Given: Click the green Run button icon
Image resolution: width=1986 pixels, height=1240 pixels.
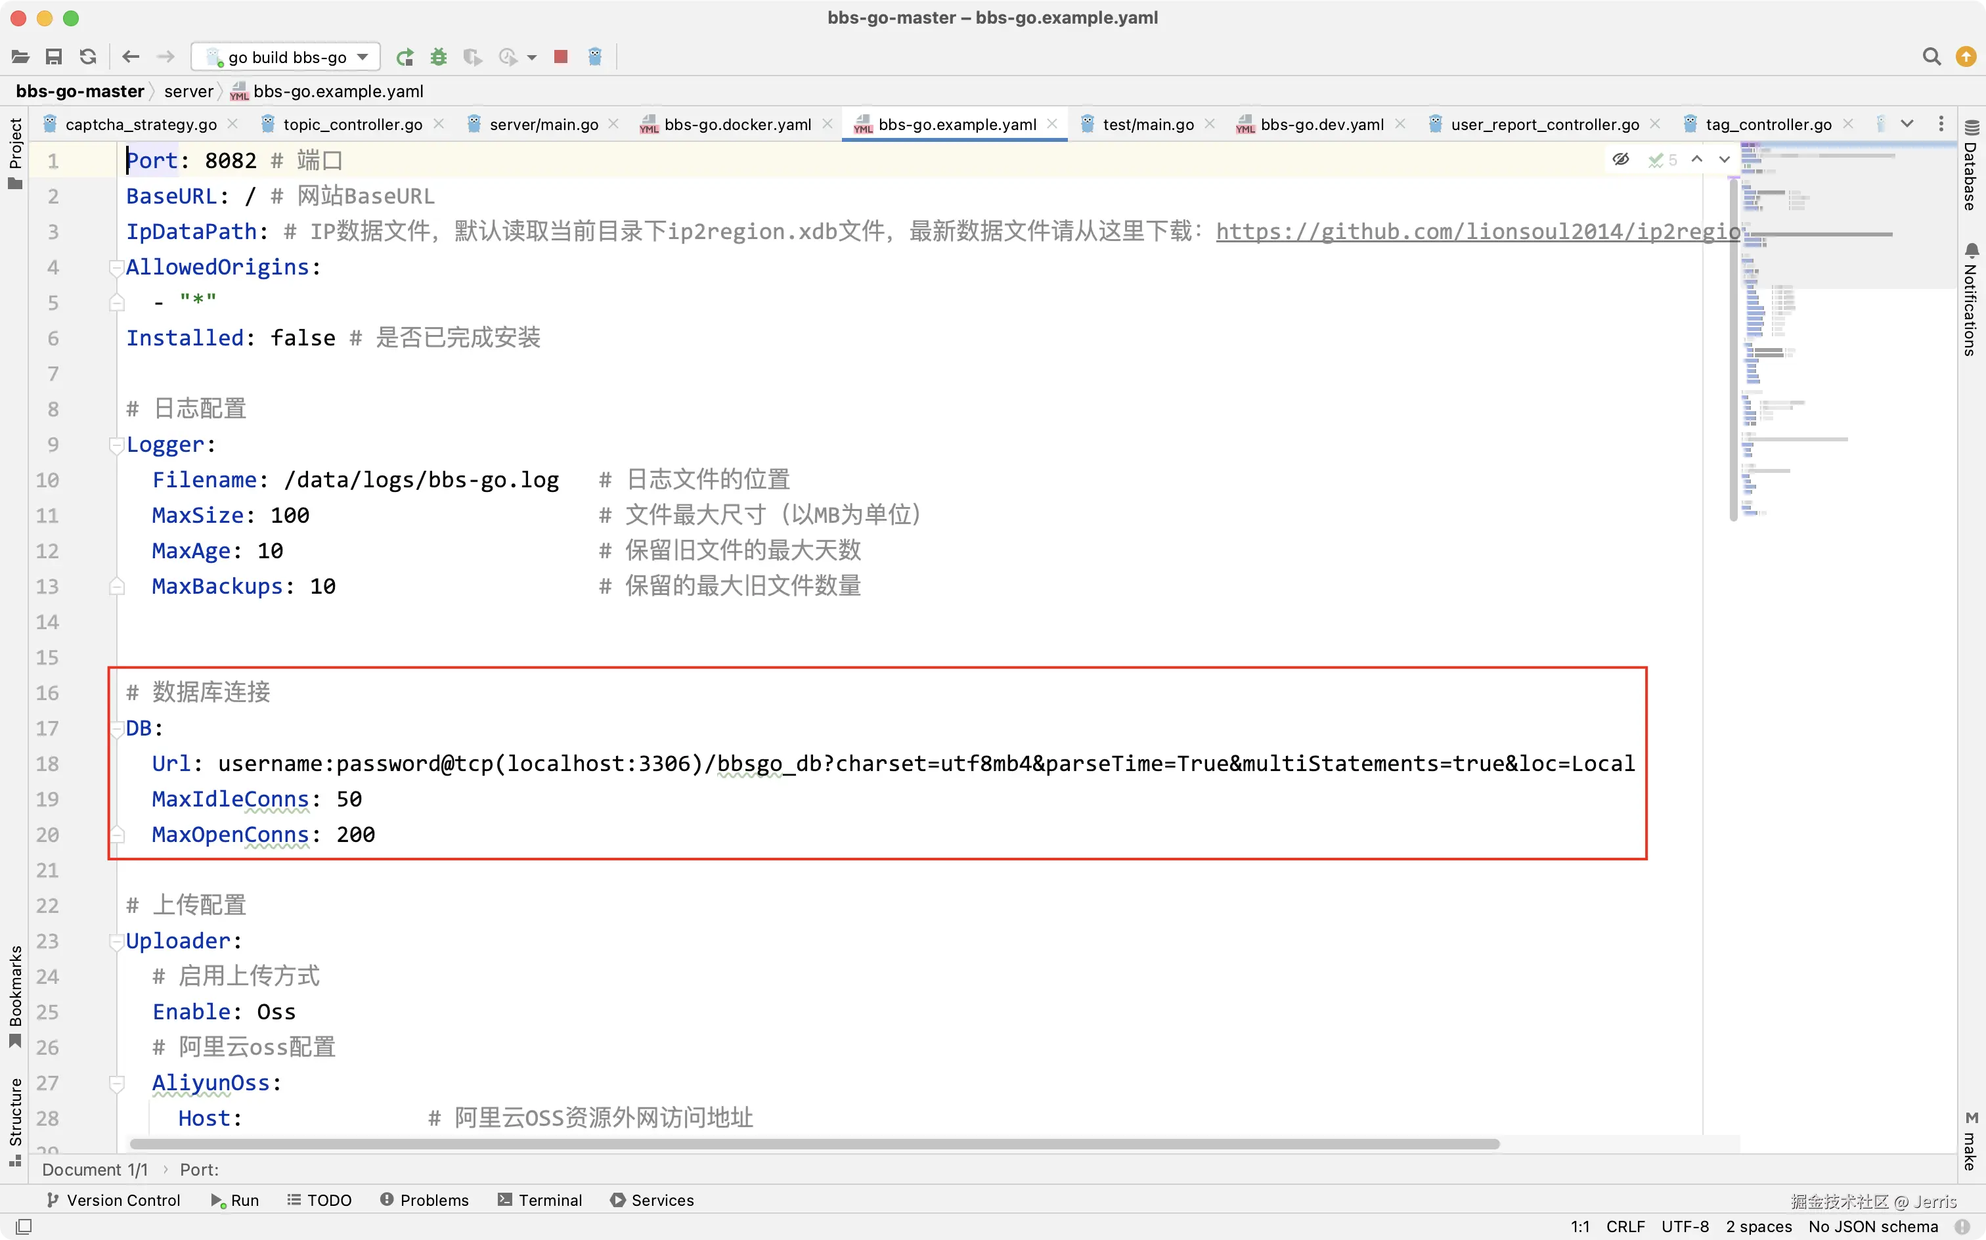Looking at the screenshot, I should click(x=405, y=56).
